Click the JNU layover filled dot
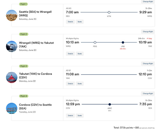The image size is (162, 130). point(123,42)
